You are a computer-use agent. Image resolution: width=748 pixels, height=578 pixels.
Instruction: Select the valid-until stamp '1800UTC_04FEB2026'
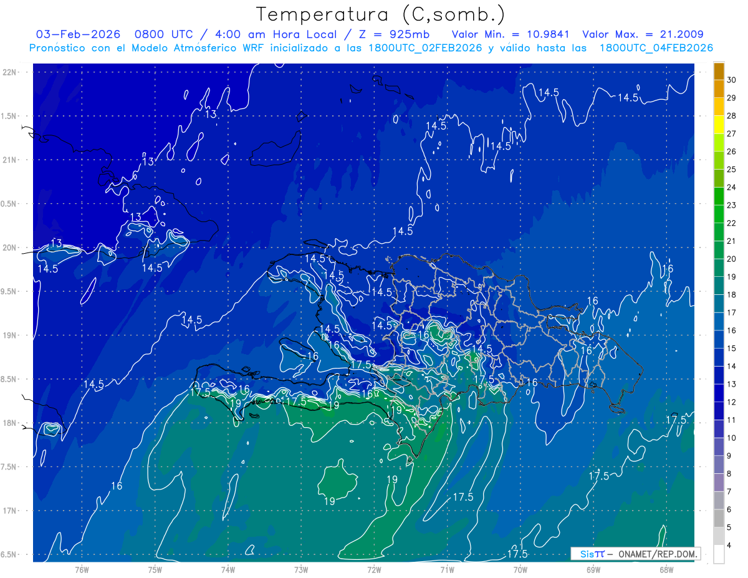[656, 48]
